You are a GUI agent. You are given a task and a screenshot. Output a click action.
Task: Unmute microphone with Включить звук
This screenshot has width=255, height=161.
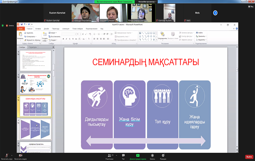tap(7, 156)
